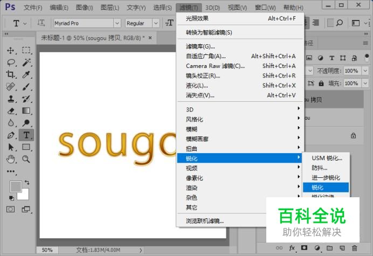Open the 图层(L) menu
This screenshot has width=373, height=256.
109,8
